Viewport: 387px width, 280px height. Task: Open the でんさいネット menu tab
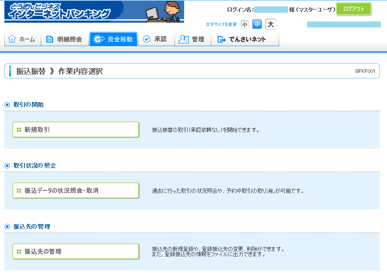[245, 39]
